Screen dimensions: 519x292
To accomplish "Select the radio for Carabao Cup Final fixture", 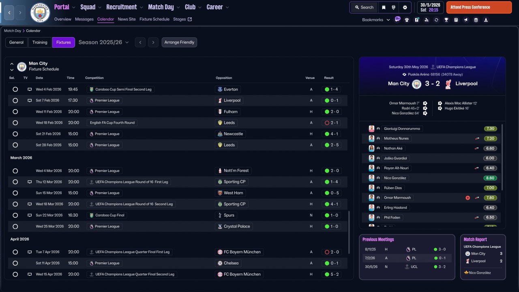I will [x=15, y=215].
